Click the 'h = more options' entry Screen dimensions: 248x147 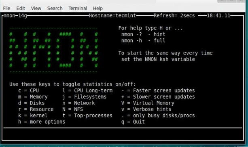coord(42,122)
